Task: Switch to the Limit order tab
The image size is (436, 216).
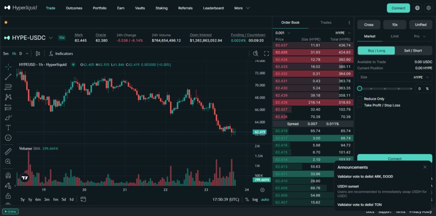Action: click(x=395, y=37)
